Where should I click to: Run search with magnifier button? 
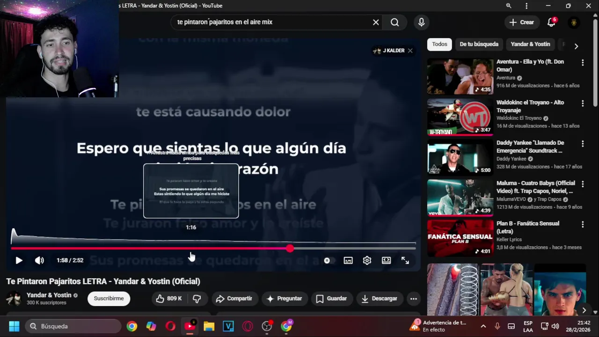click(x=395, y=22)
